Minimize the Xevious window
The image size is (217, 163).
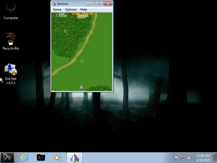point(90,4)
